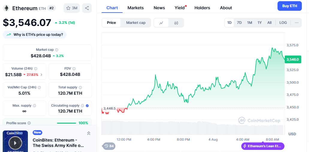Select the Price chart toggle
Image resolution: width=309 pixels, height=152 pixels.
pyautogui.click(x=111, y=23)
